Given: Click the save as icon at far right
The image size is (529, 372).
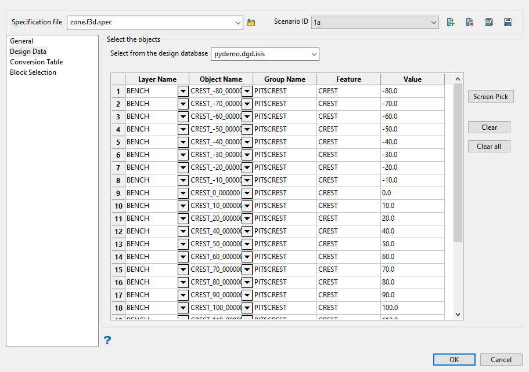Looking at the screenshot, I should click(x=508, y=23).
